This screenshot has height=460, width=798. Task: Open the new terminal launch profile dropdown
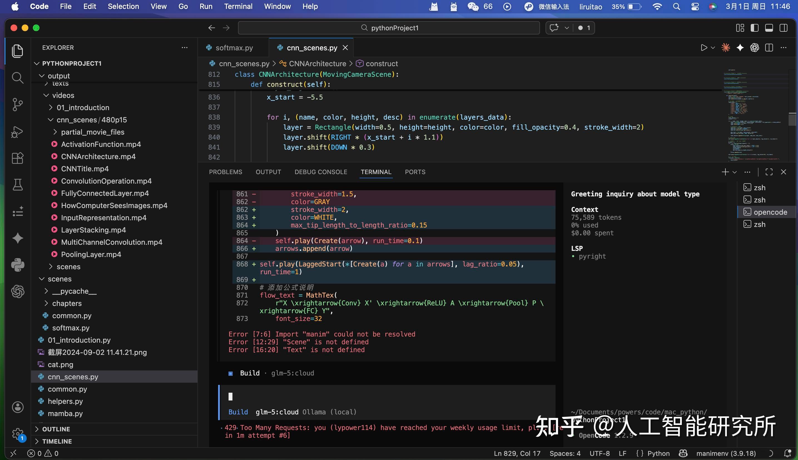pyautogui.click(x=735, y=172)
